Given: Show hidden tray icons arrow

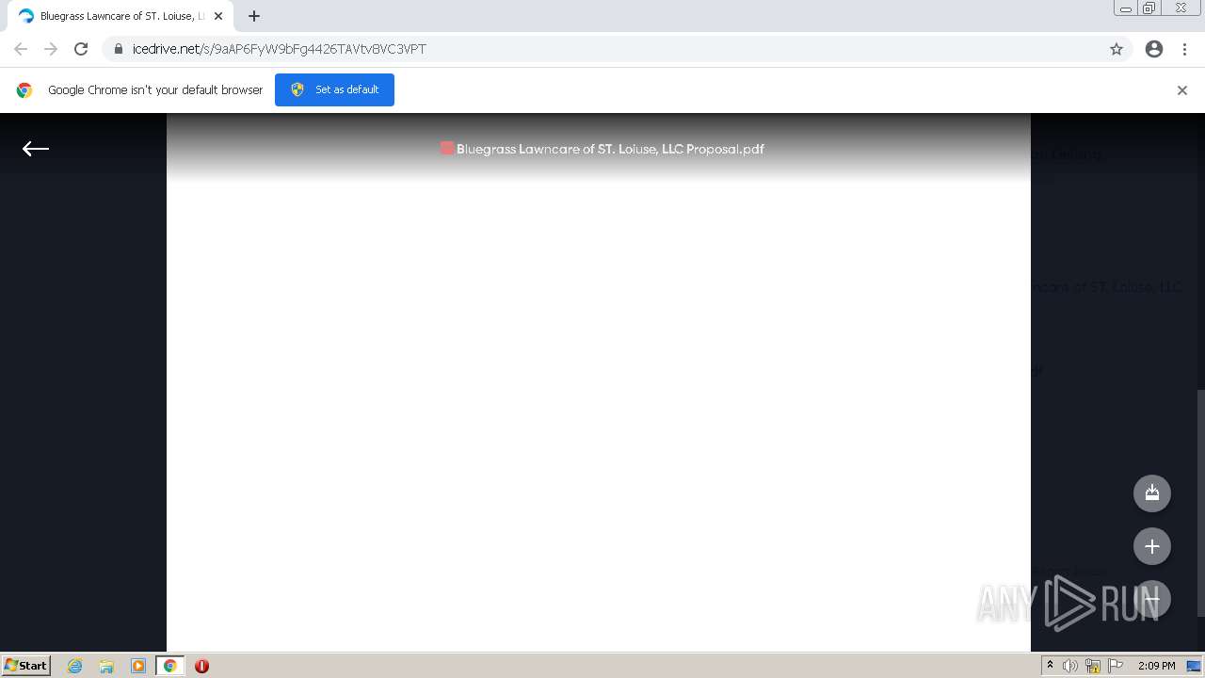Looking at the screenshot, I should pyautogui.click(x=1050, y=666).
